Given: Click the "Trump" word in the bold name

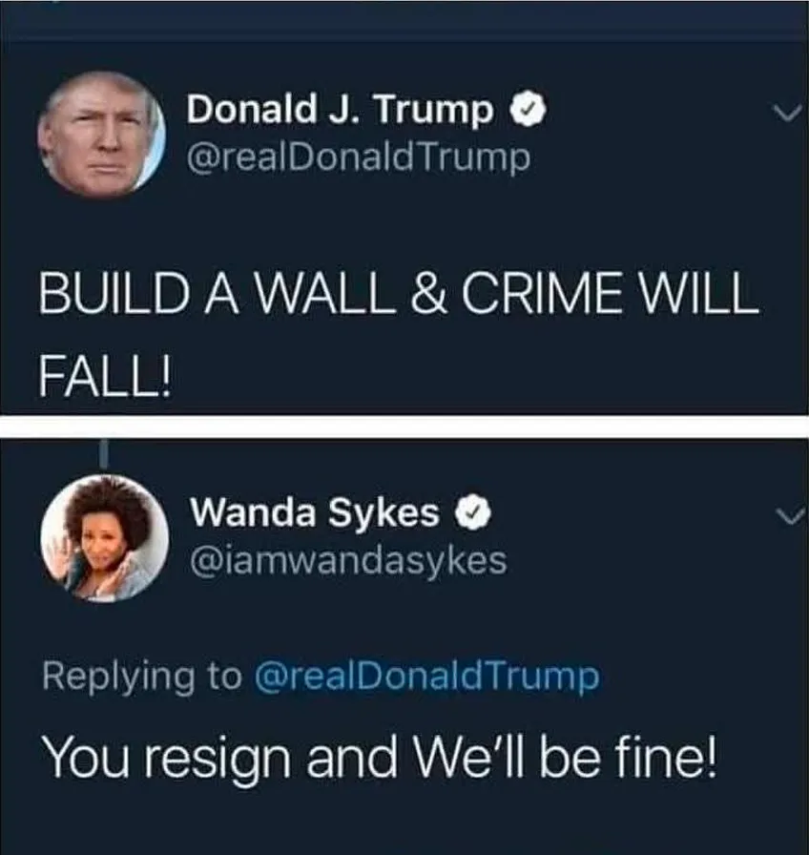Looking at the screenshot, I should click(434, 111).
